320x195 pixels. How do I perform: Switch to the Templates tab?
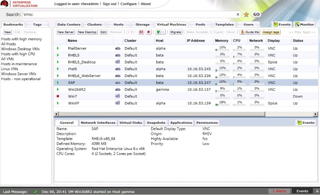pyautogui.click(x=224, y=24)
